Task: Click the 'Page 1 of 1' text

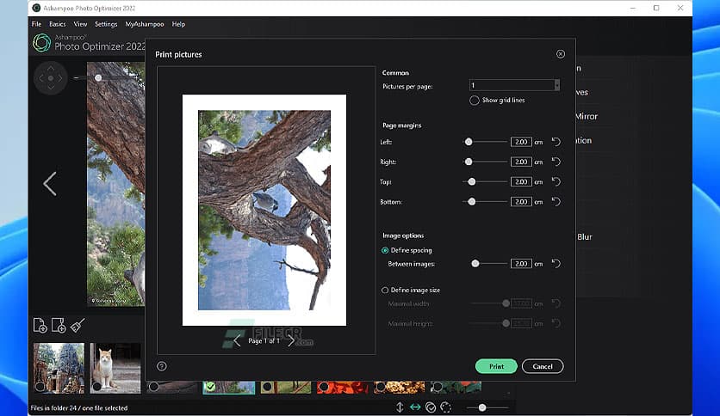Action: click(x=264, y=341)
